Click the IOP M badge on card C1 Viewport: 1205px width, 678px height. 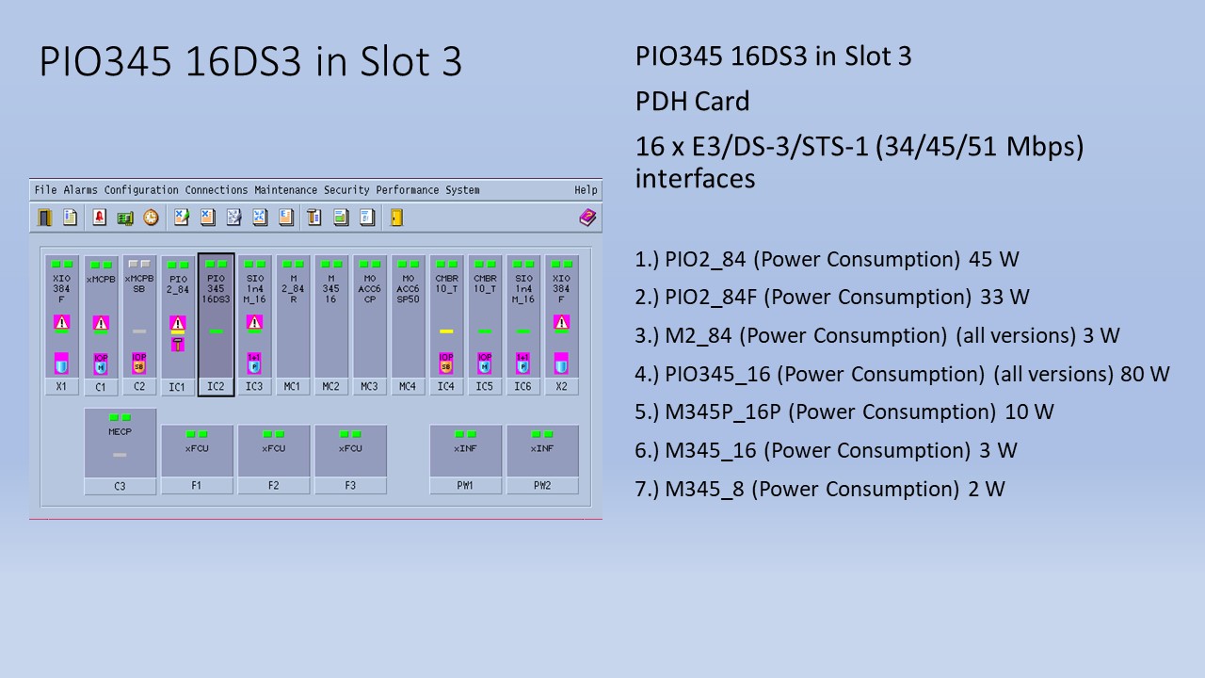click(x=101, y=363)
